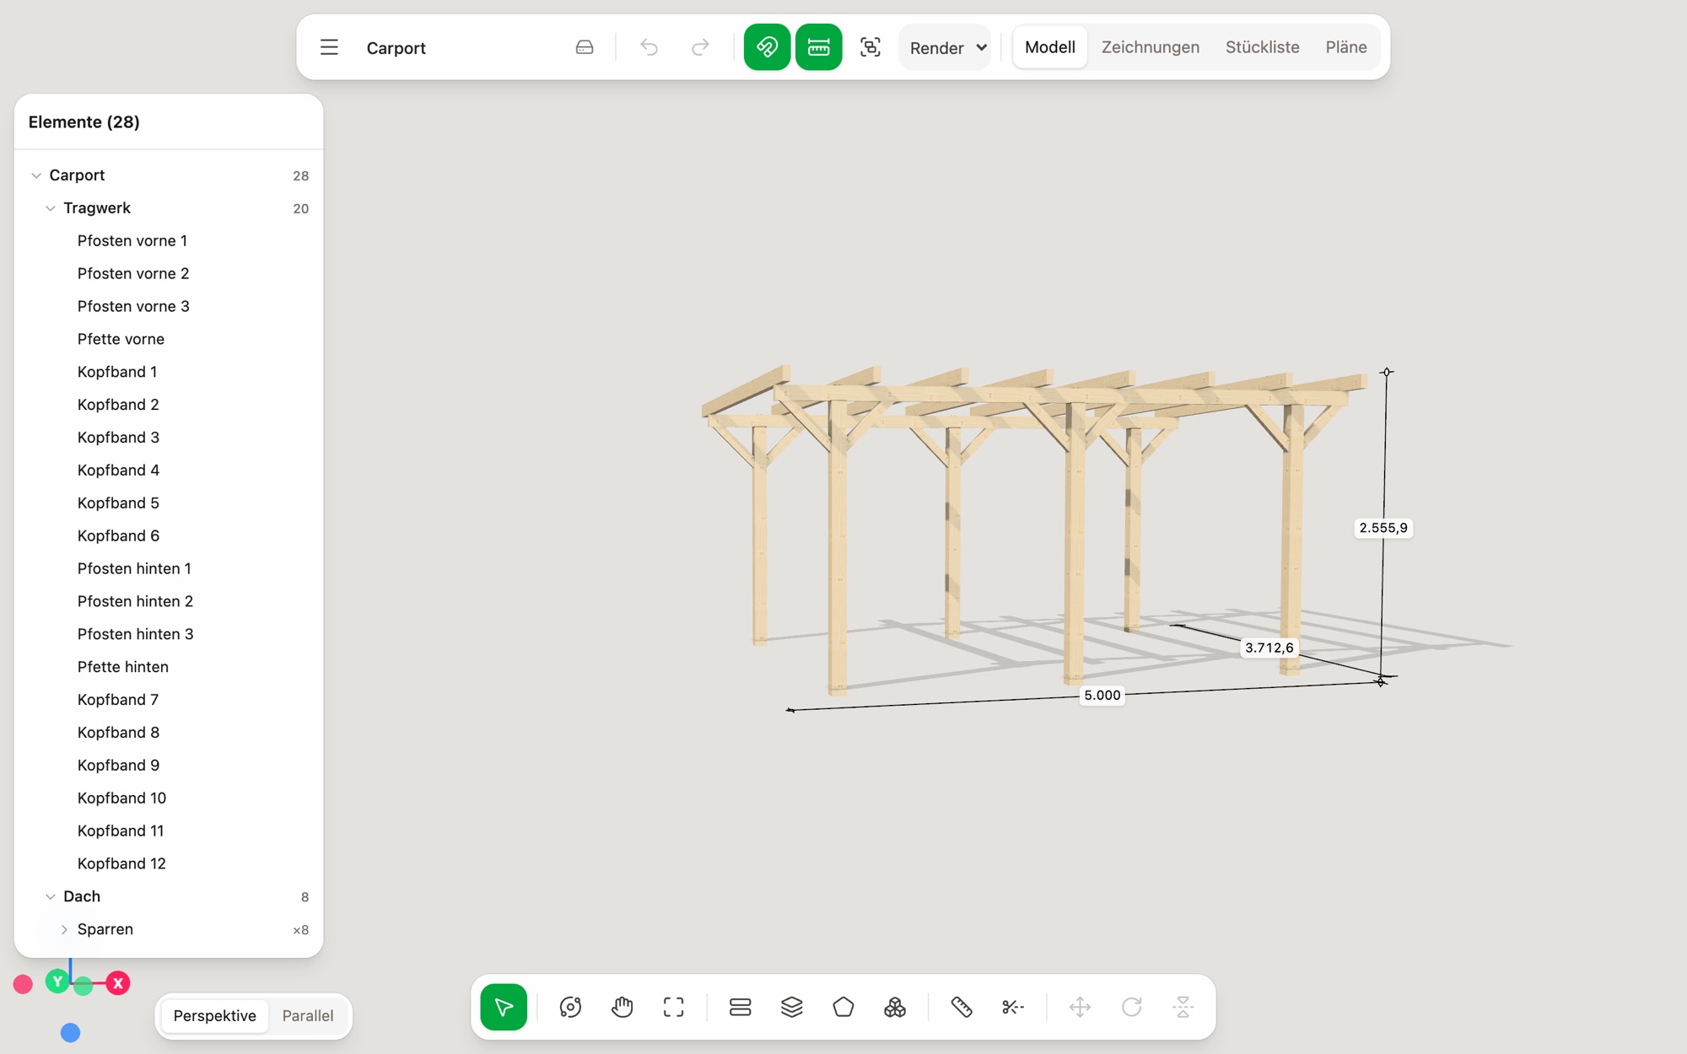Choose the pan hand tool
This screenshot has height=1054, width=1687.
(x=623, y=1007)
